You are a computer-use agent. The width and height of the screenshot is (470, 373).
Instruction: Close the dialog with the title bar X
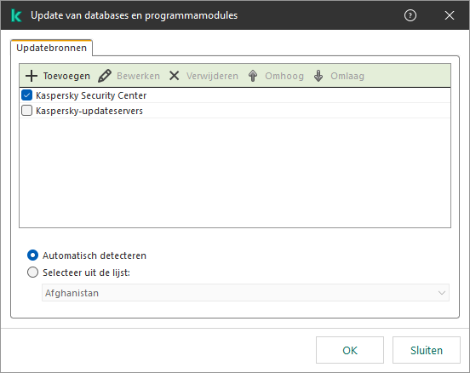tap(450, 15)
